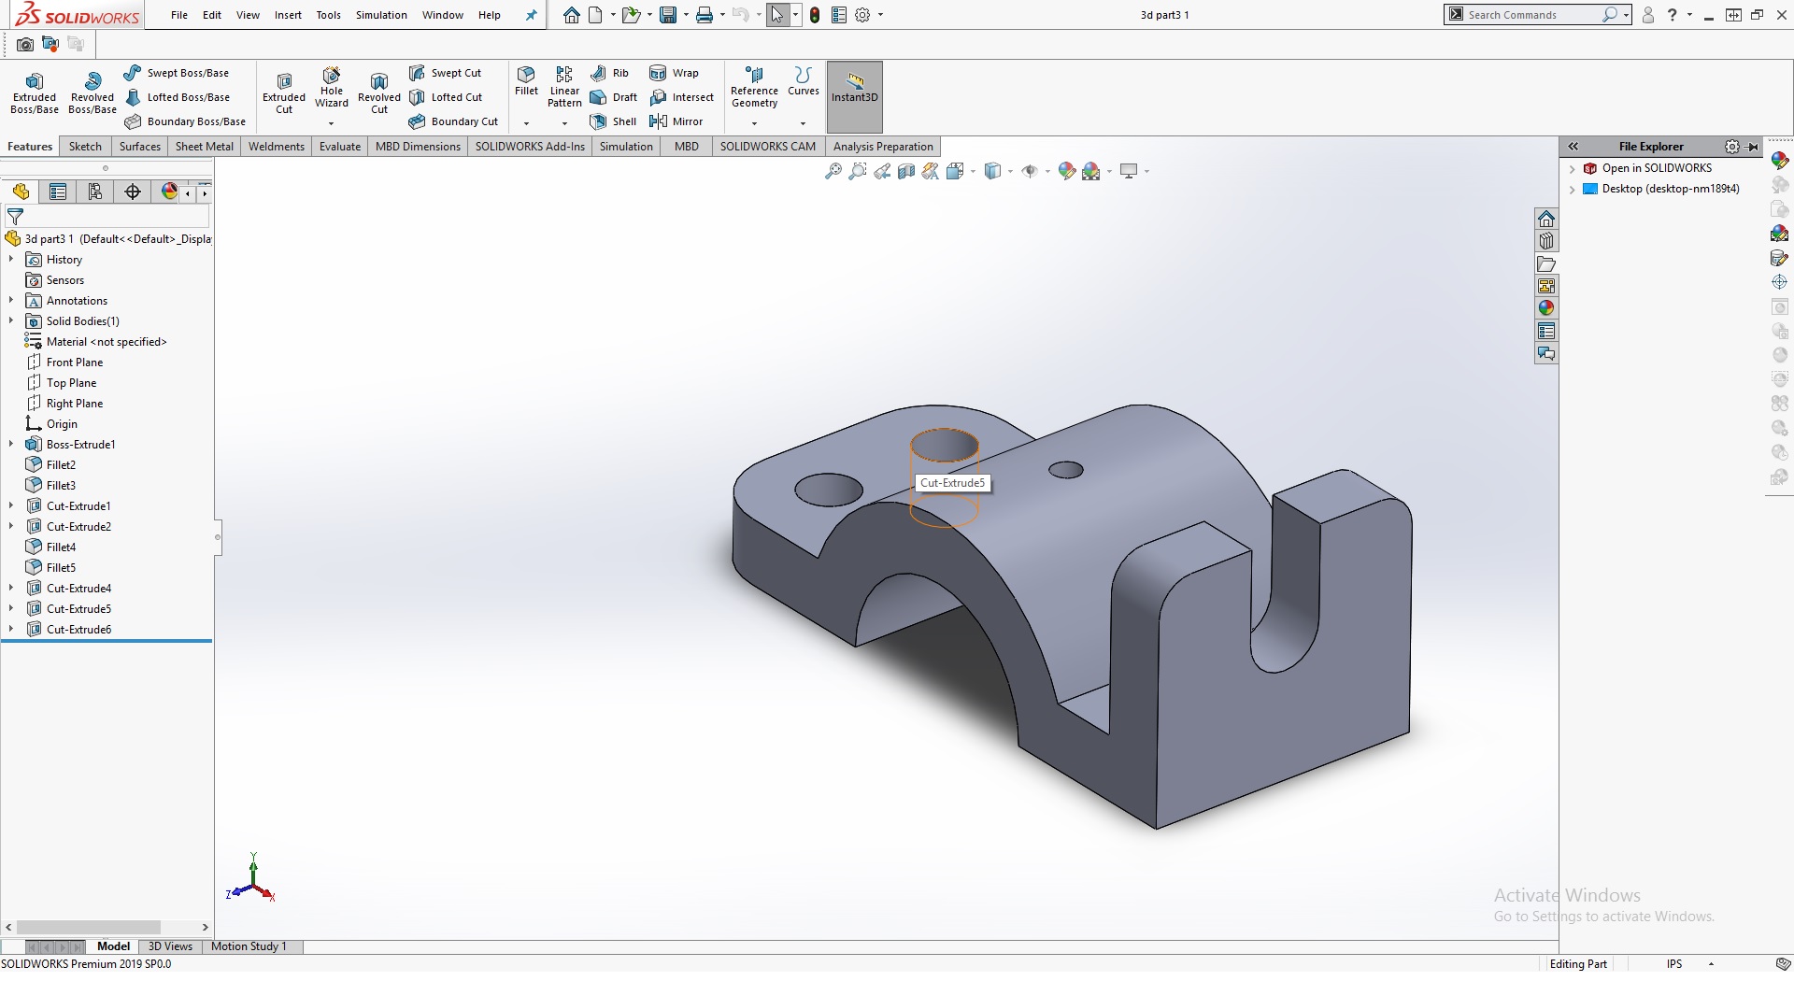Open the PropertyManager tab icon
Image resolution: width=1794 pixels, height=981 pixels.
coord(58,192)
